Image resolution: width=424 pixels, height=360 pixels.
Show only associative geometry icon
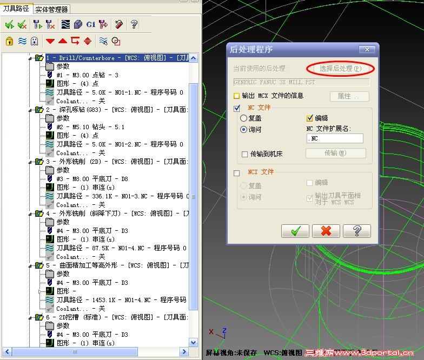(x=116, y=41)
